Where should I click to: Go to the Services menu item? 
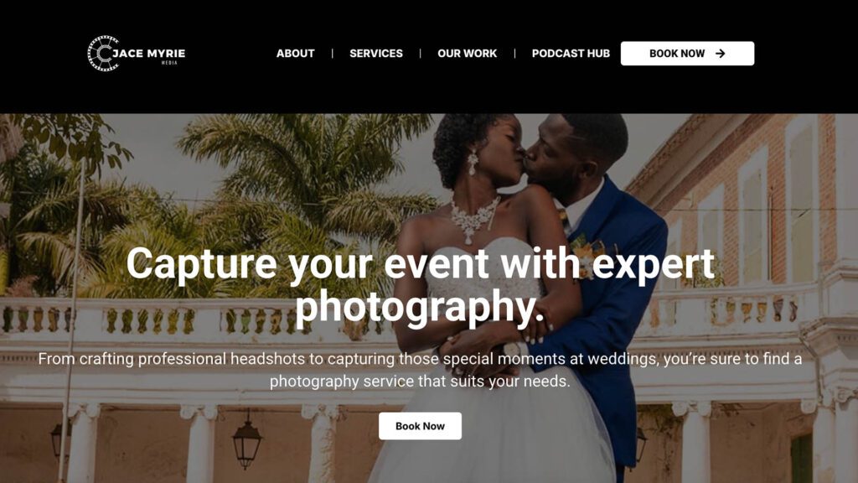tap(376, 53)
